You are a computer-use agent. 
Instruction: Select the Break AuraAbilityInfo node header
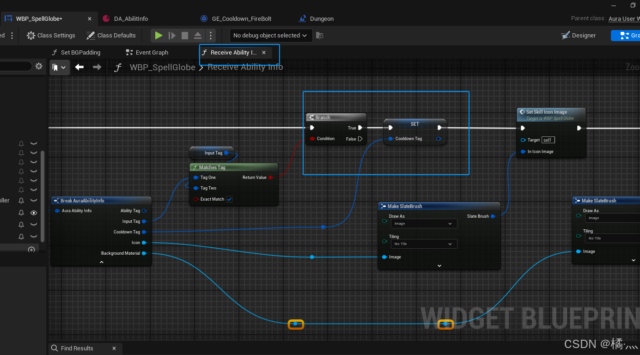click(x=101, y=201)
